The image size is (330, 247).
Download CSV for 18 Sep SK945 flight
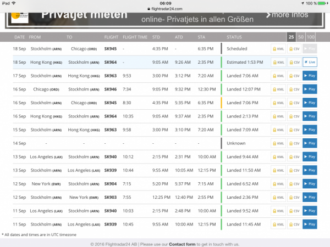294,49
